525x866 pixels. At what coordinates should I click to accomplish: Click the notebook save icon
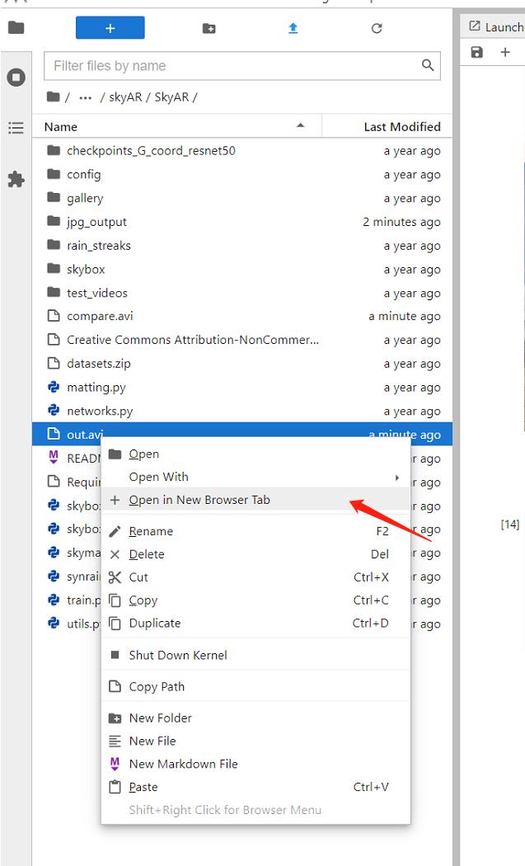477,52
